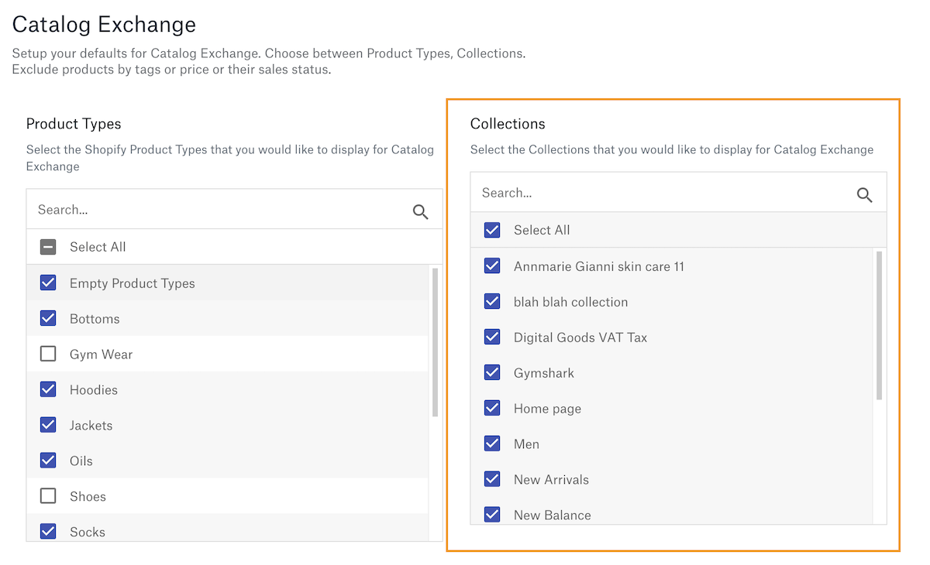Click the Collections list scrollbar
The height and width of the screenshot is (565, 930).
tap(880, 326)
